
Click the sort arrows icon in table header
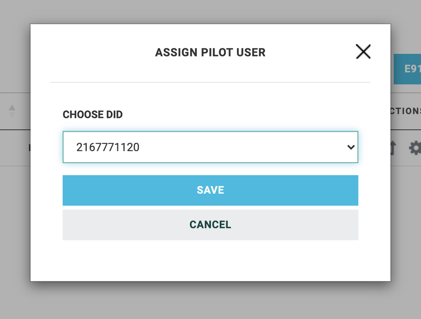coord(12,111)
